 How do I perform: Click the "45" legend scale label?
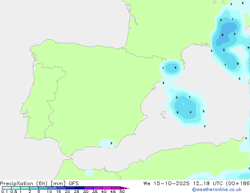113,191
